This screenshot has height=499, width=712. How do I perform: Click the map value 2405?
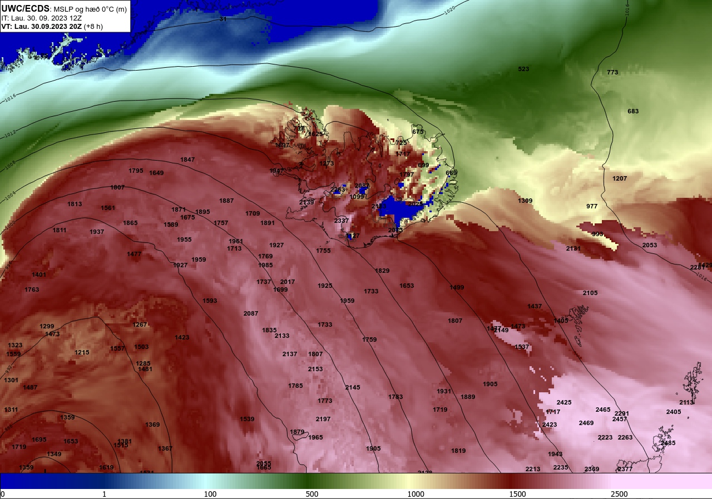(674, 412)
